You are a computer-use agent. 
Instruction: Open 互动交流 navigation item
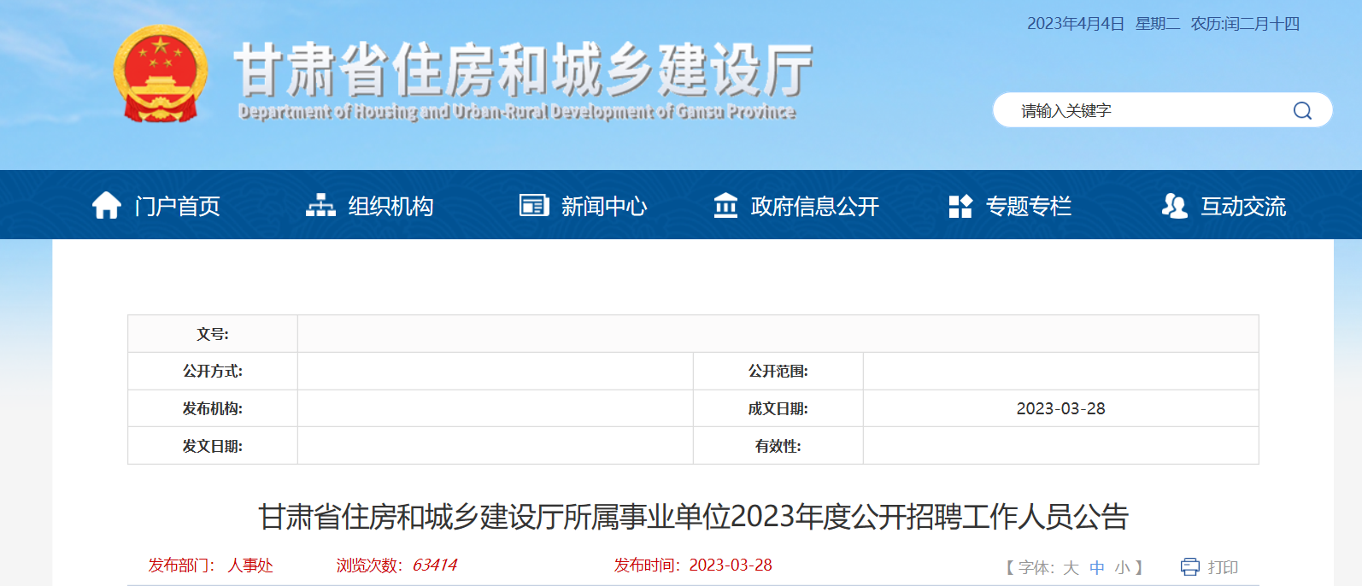click(1242, 206)
